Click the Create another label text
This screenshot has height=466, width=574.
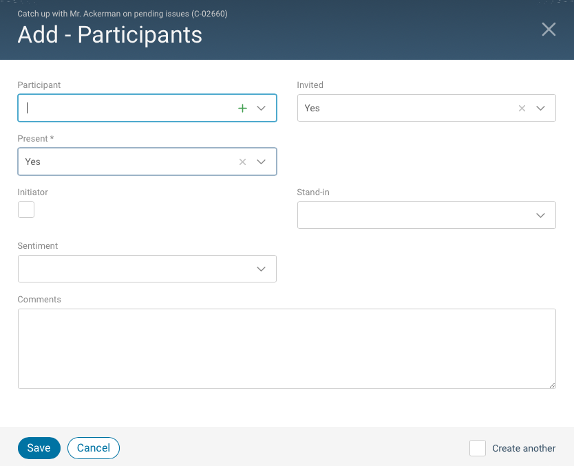pyautogui.click(x=523, y=448)
